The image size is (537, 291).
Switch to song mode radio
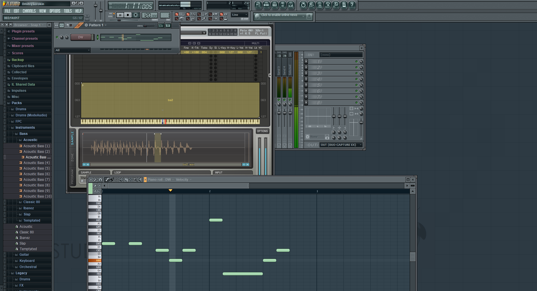(114, 16)
